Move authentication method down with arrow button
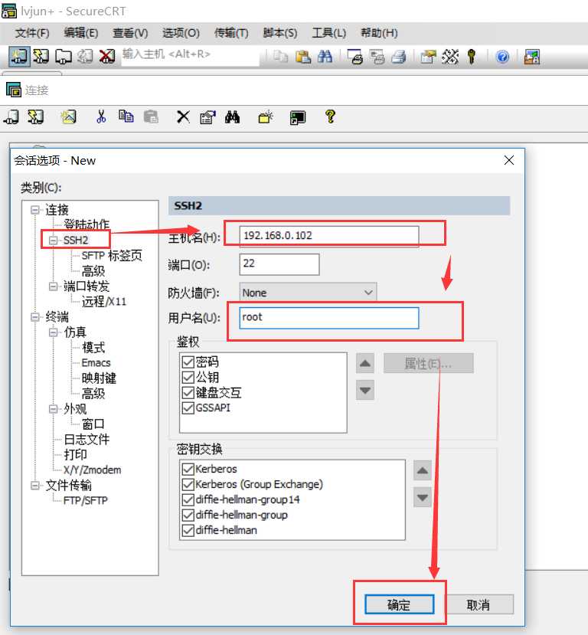 365,390
